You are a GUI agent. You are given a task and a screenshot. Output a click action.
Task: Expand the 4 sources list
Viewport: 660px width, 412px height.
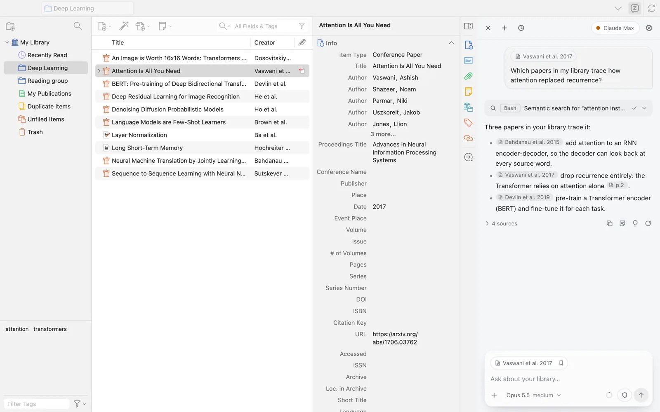click(x=502, y=223)
